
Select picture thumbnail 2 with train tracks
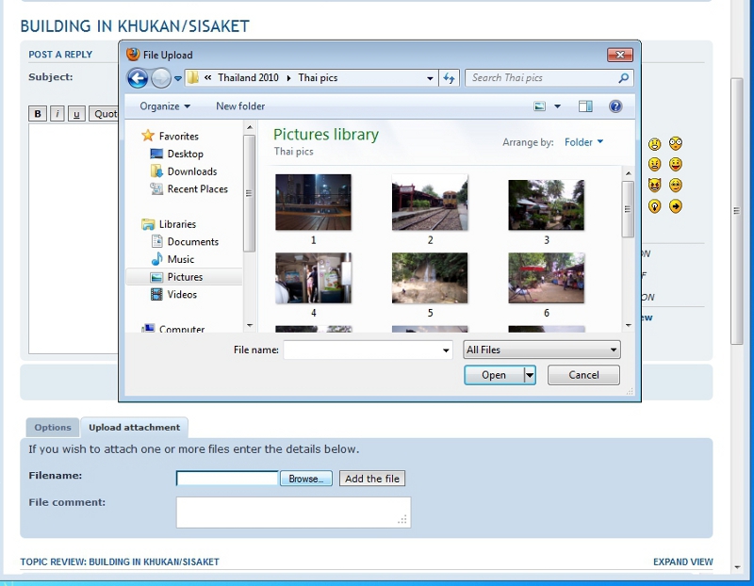pyautogui.click(x=430, y=203)
